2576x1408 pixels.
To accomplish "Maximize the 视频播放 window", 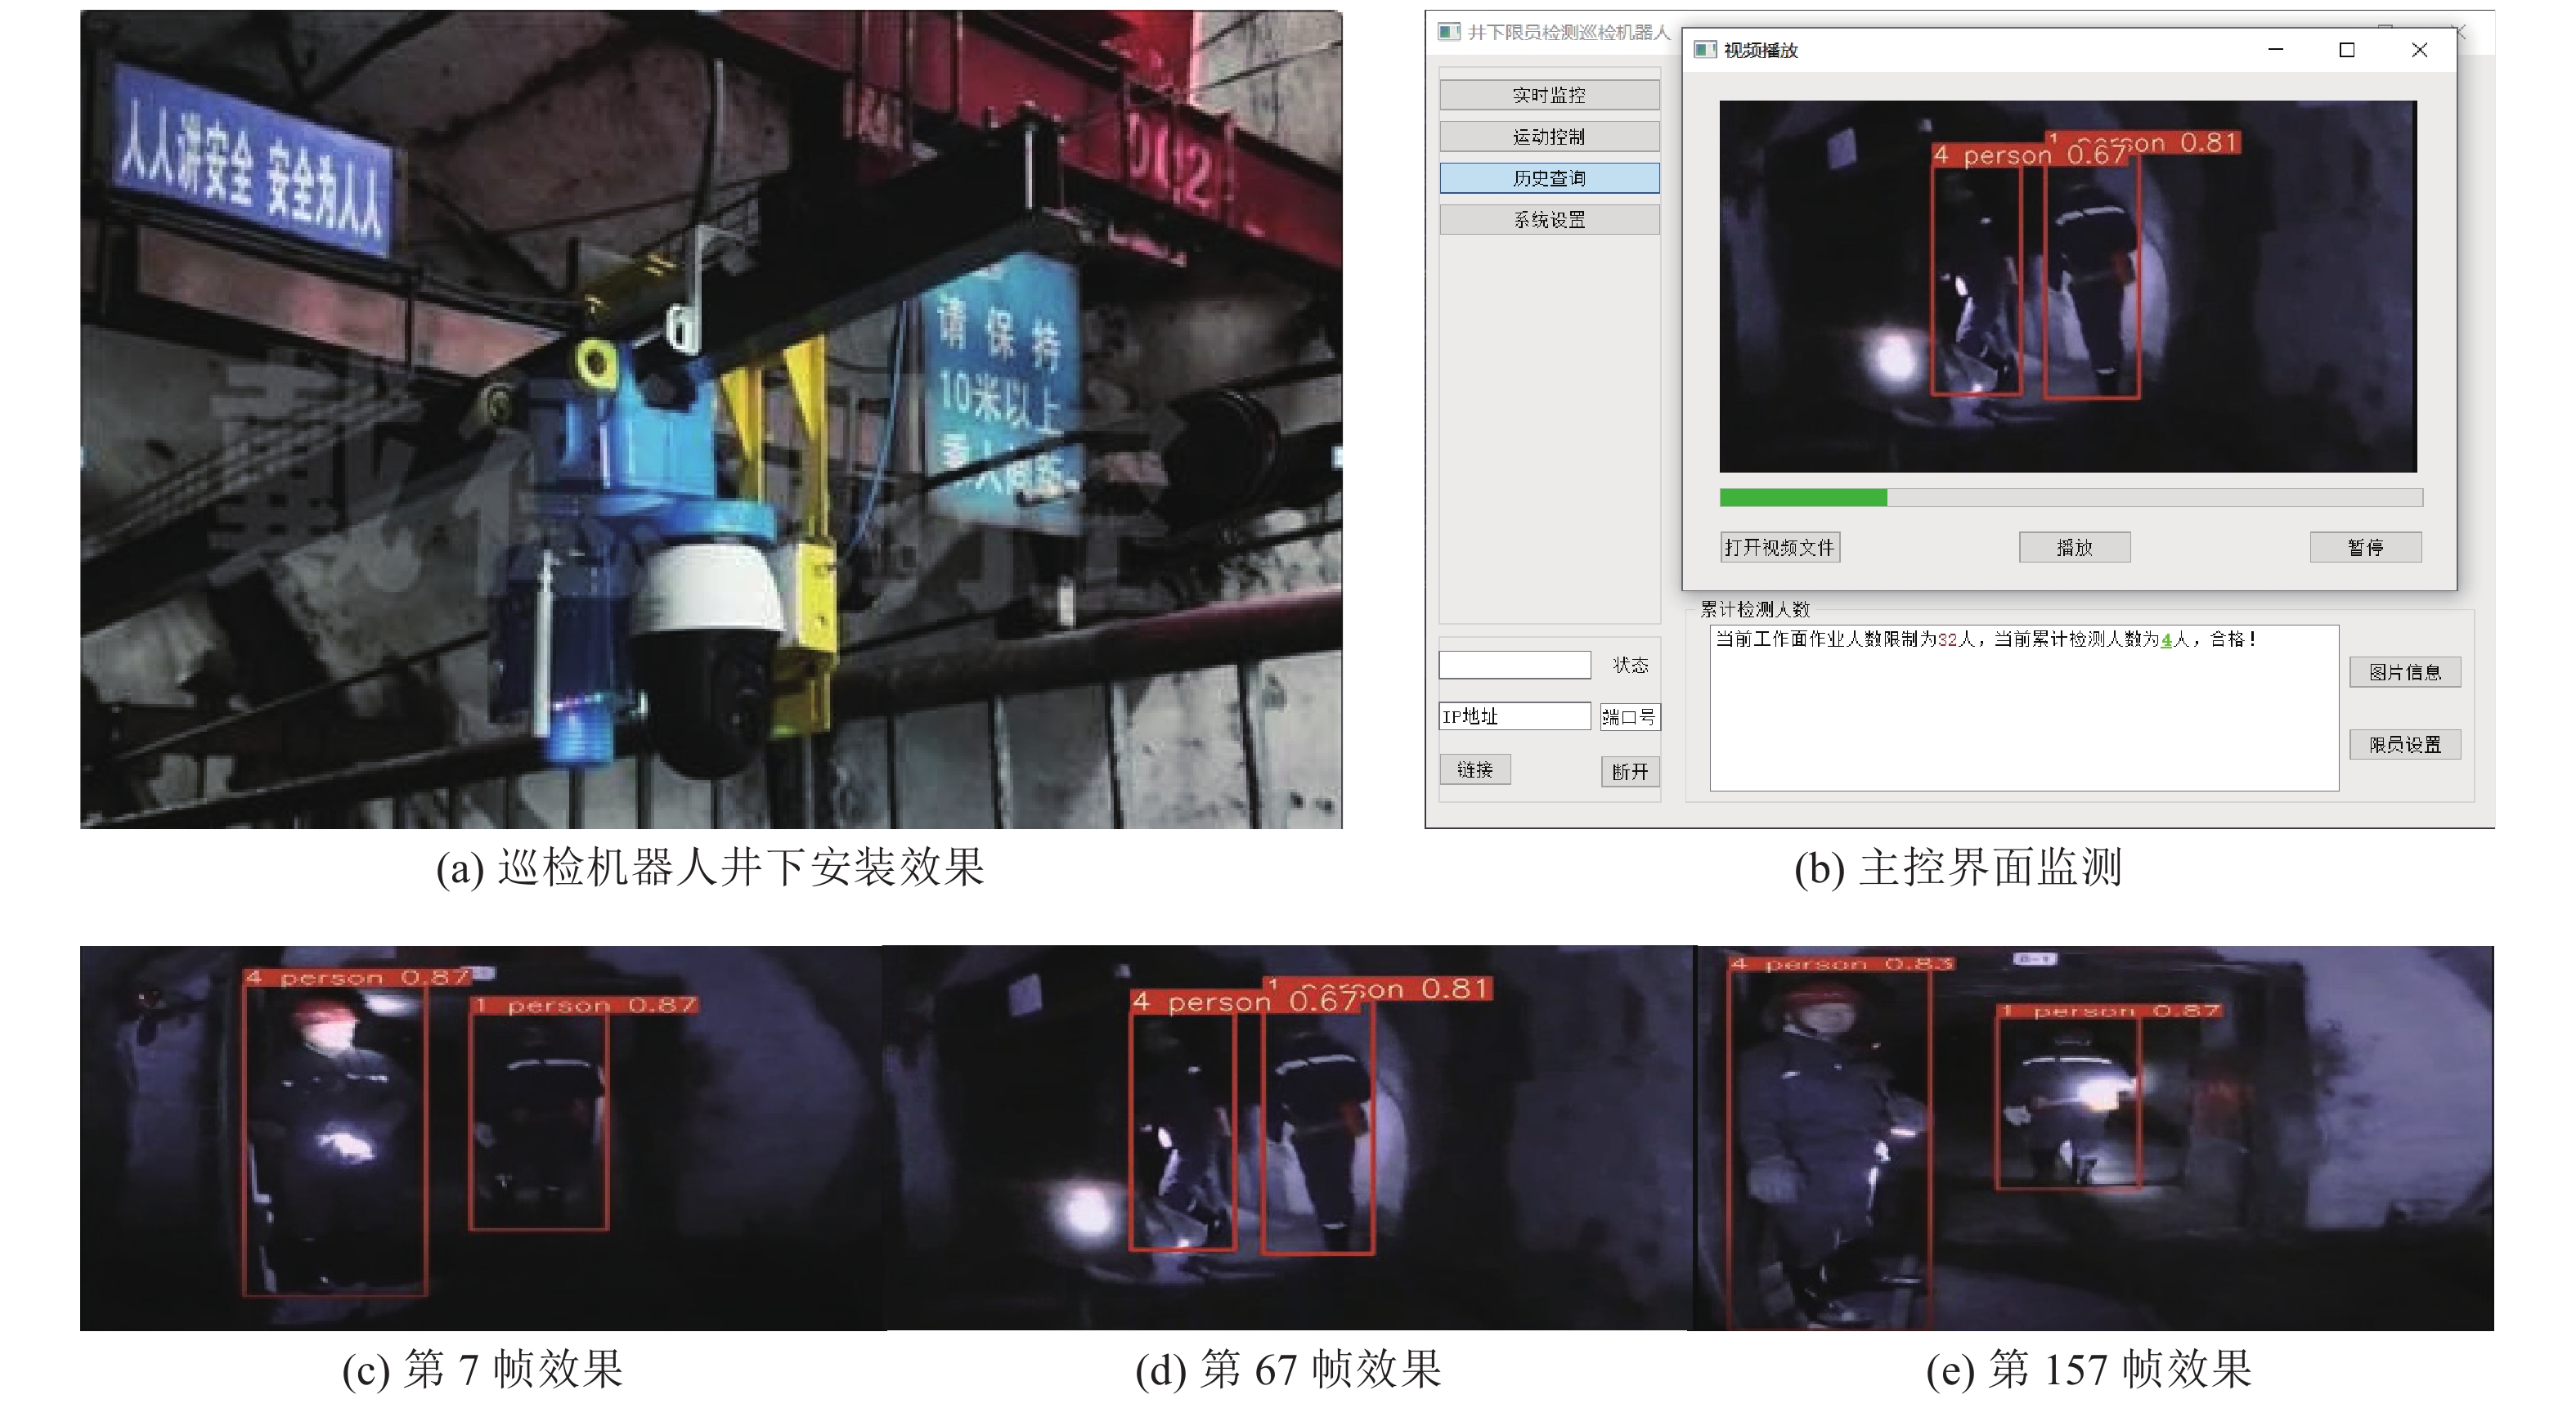I will 2347,50.
